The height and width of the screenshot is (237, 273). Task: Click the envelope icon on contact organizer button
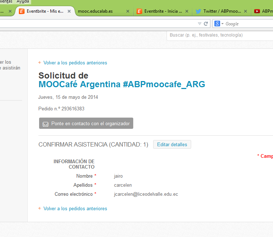[46, 124]
